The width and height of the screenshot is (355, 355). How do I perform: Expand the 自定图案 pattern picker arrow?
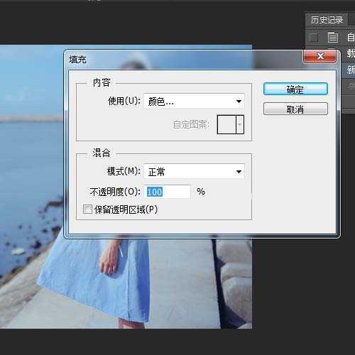[240, 124]
